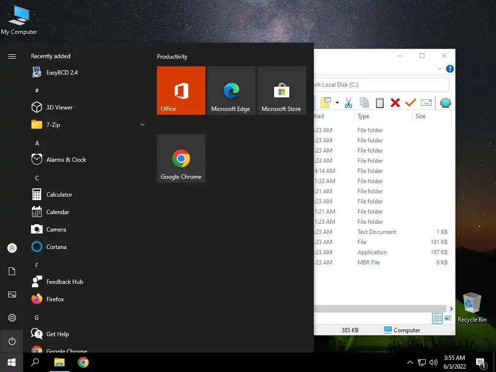Open Pictures from the Start sidebar
The width and height of the screenshot is (496, 372).
[x=12, y=294]
